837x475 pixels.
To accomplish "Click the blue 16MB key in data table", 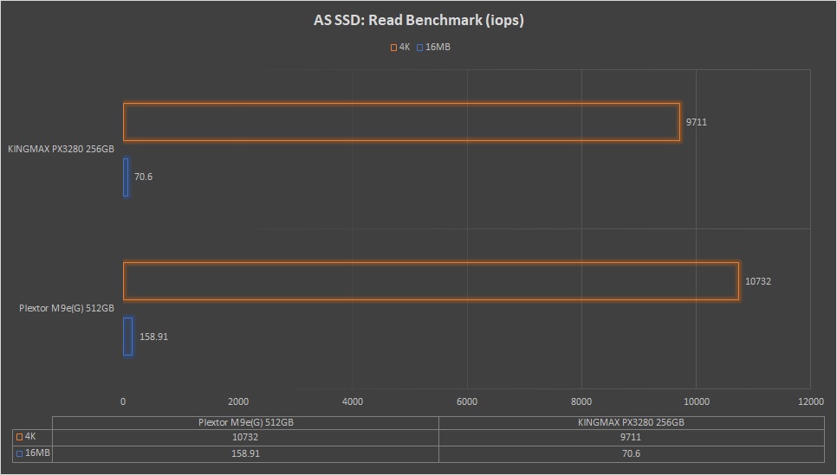I will [19, 453].
